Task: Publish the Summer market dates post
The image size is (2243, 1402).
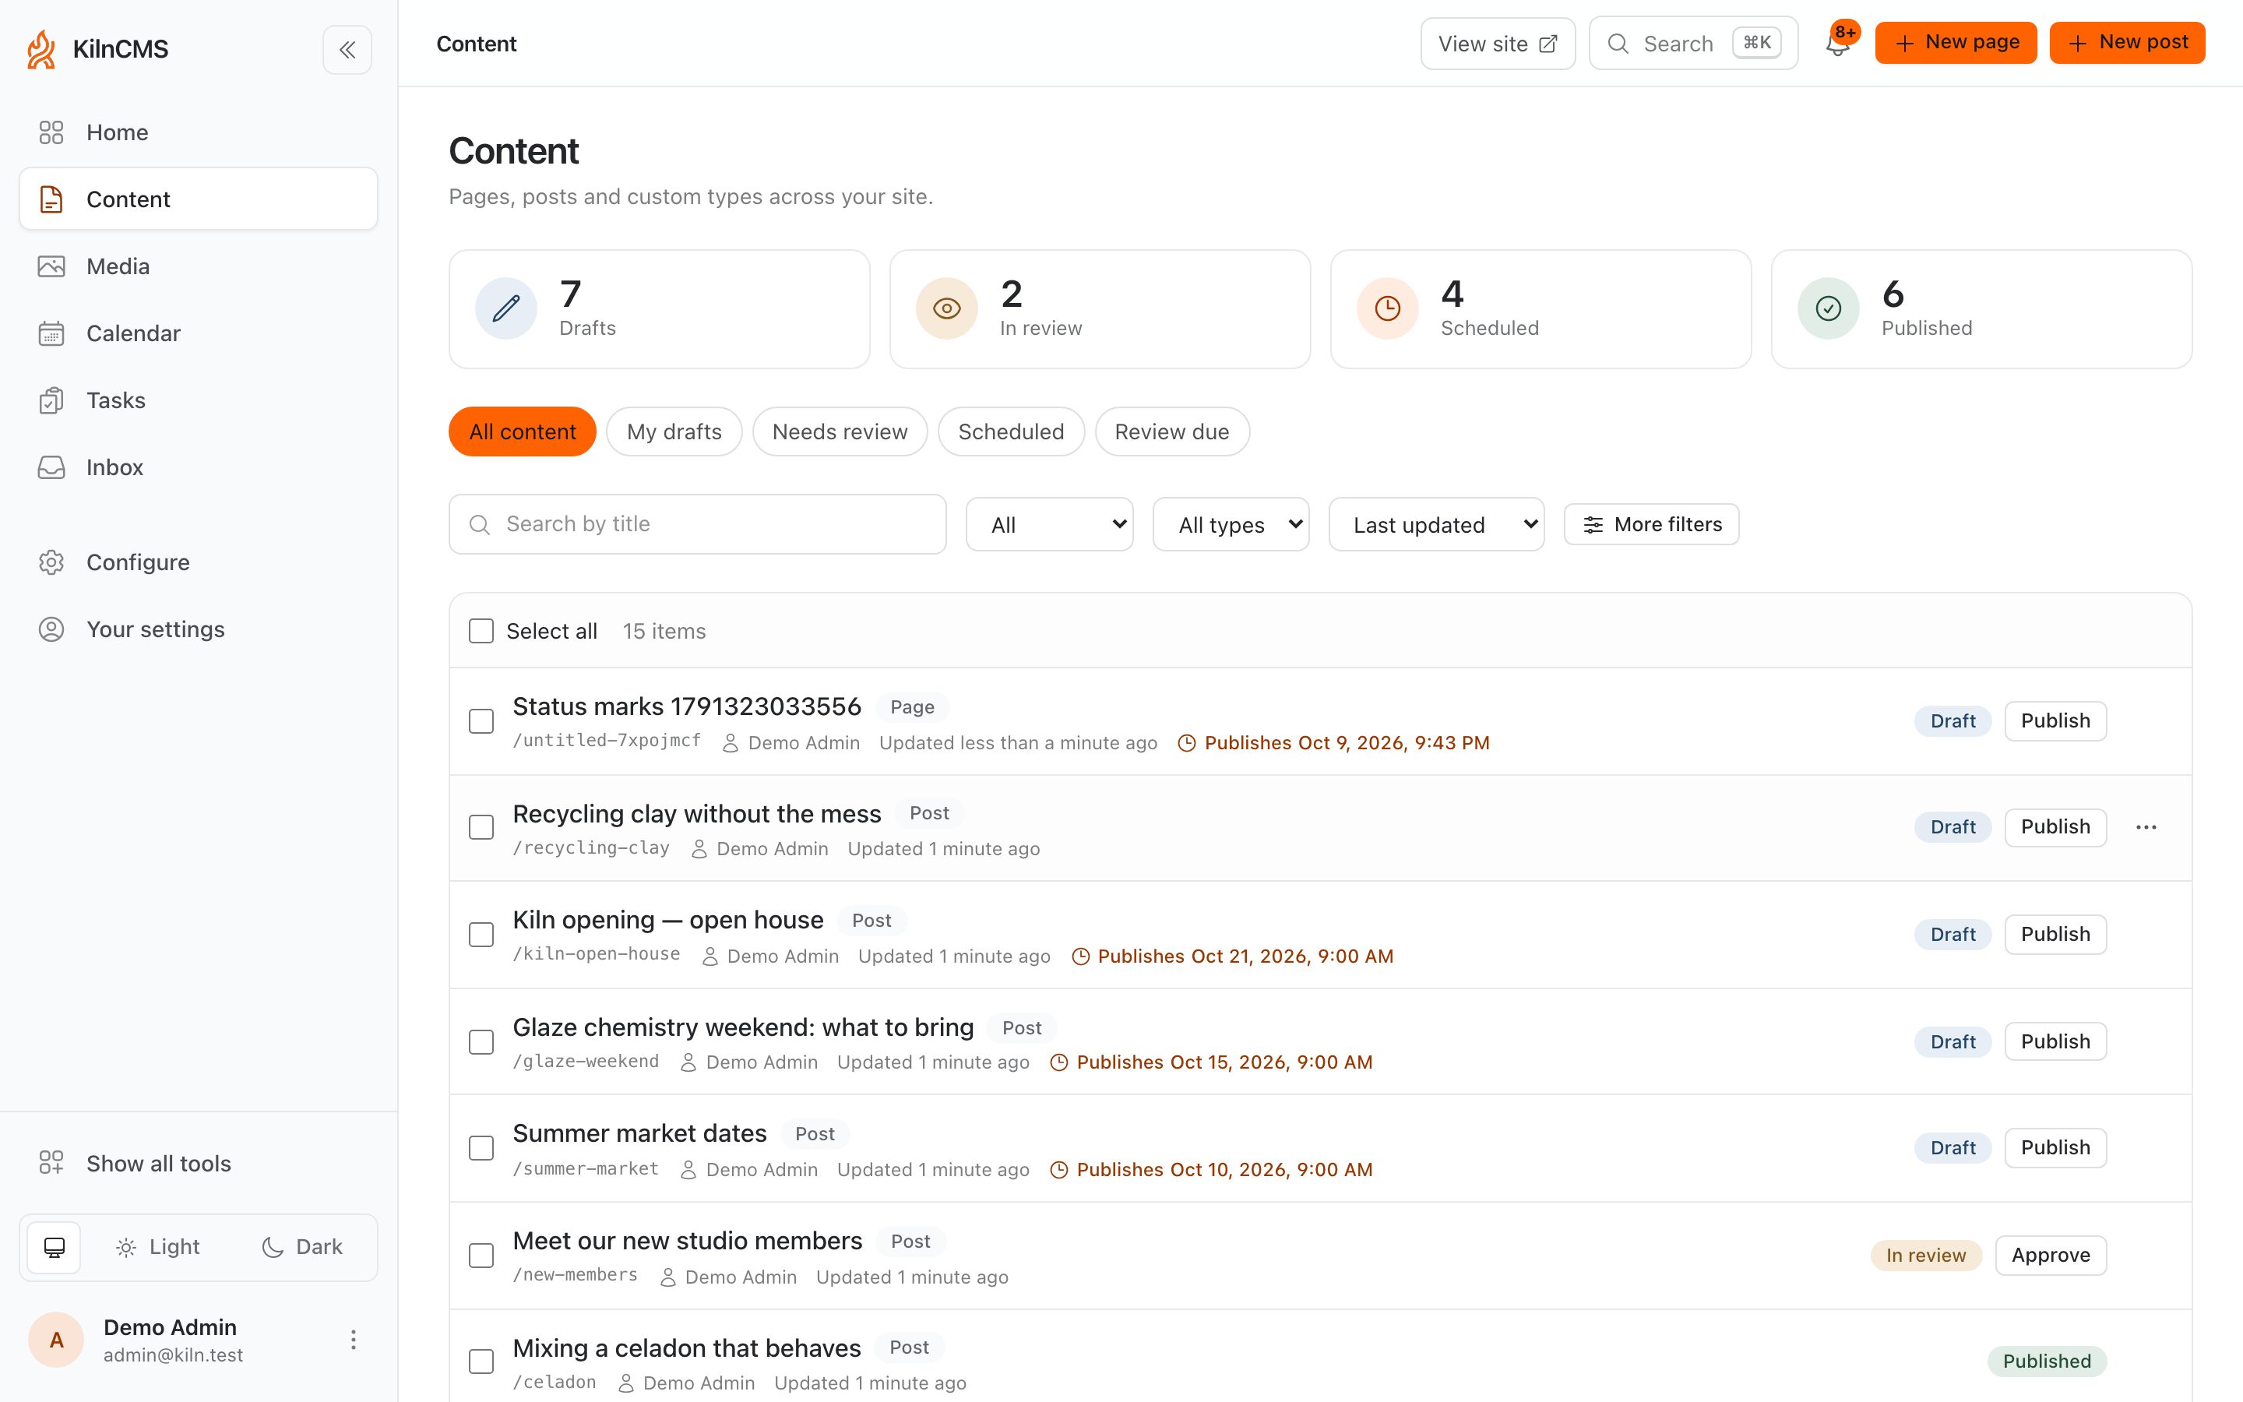Action: (2055, 1148)
